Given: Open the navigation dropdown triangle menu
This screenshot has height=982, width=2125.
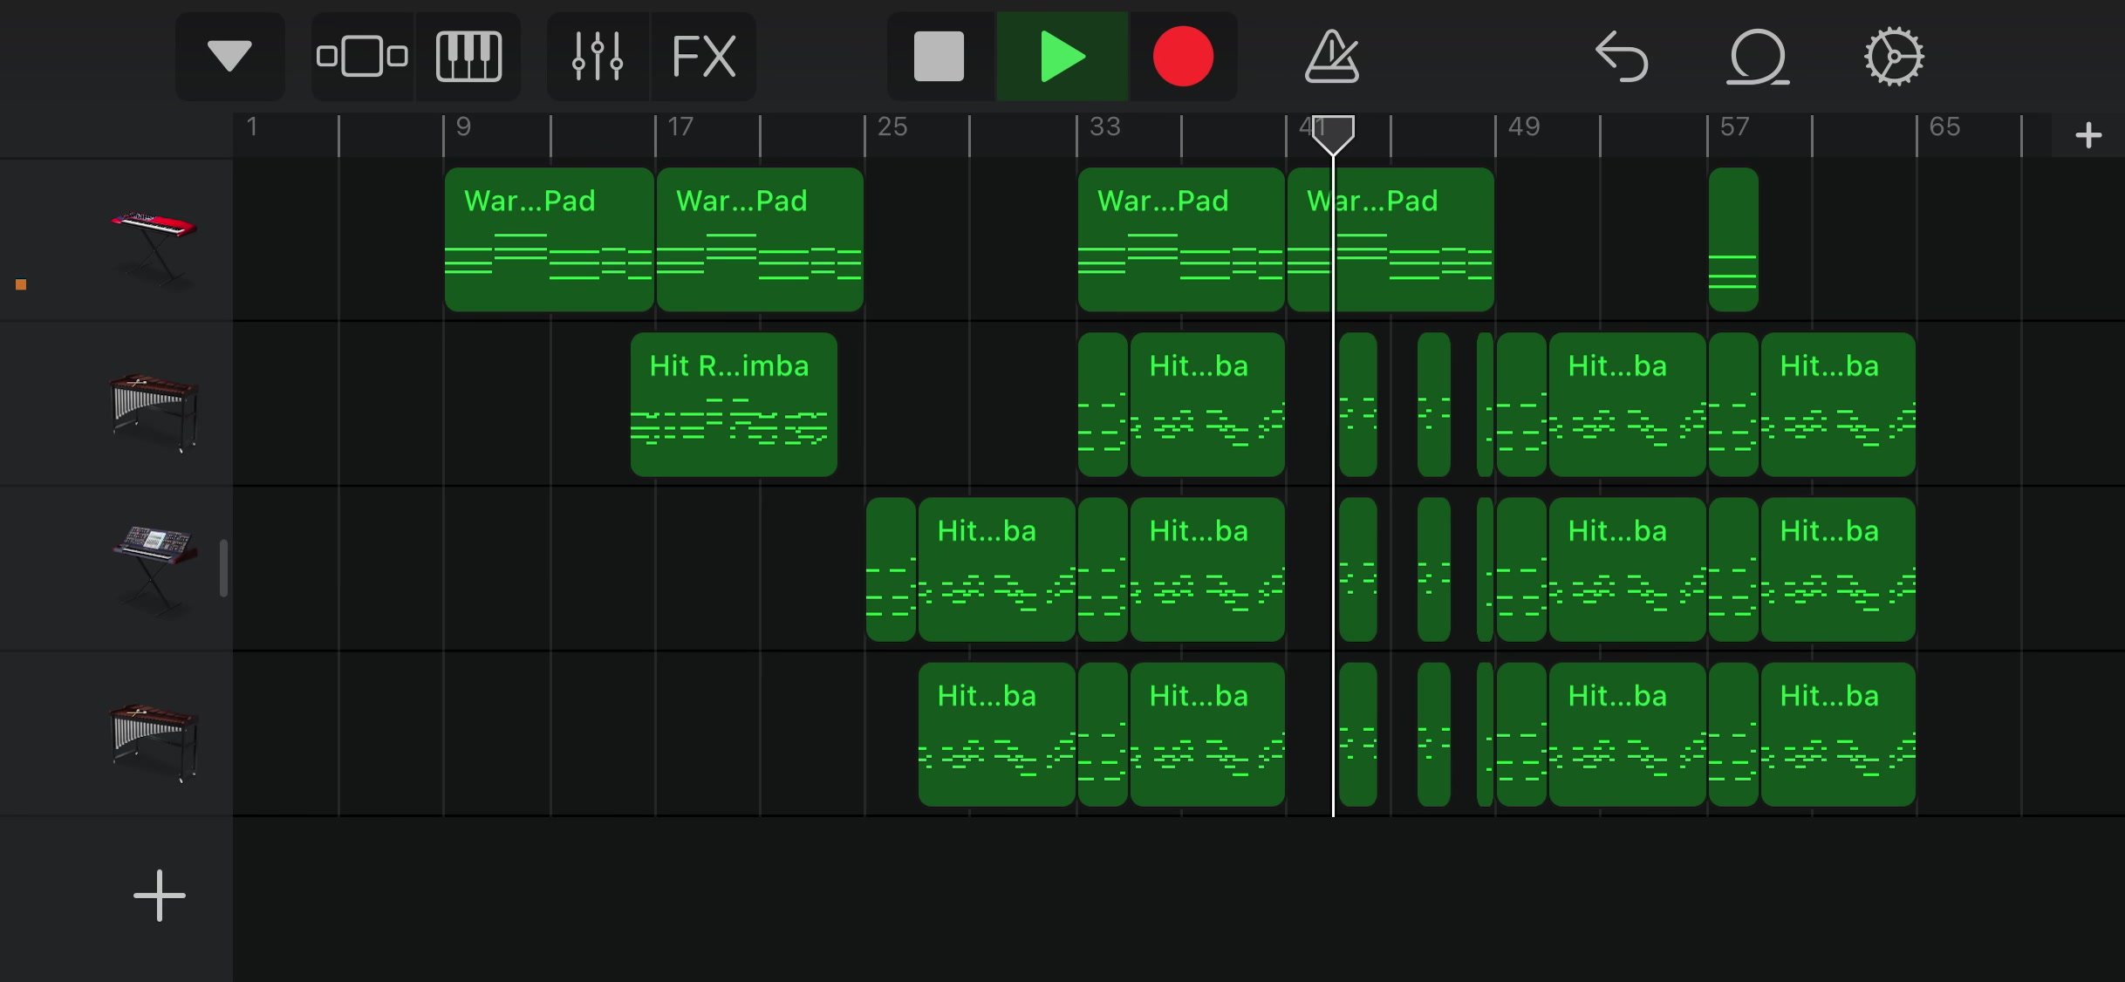Looking at the screenshot, I should pyautogui.click(x=229, y=57).
